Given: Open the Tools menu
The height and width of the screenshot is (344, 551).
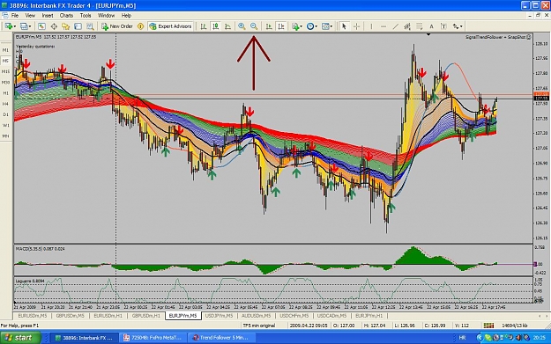Looking at the screenshot, I should coord(86,16).
